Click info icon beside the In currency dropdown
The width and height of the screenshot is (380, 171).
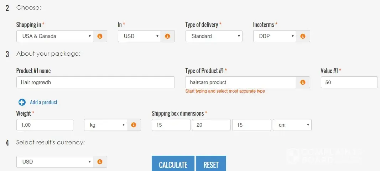pyautogui.click(x=167, y=36)
